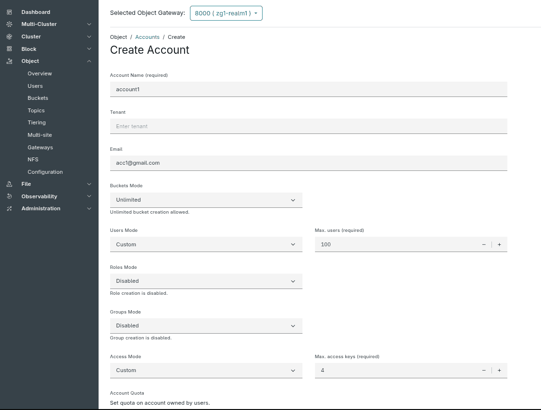
Task: Click the Object storage sidebar icon
Action: [x=9, y=61]
